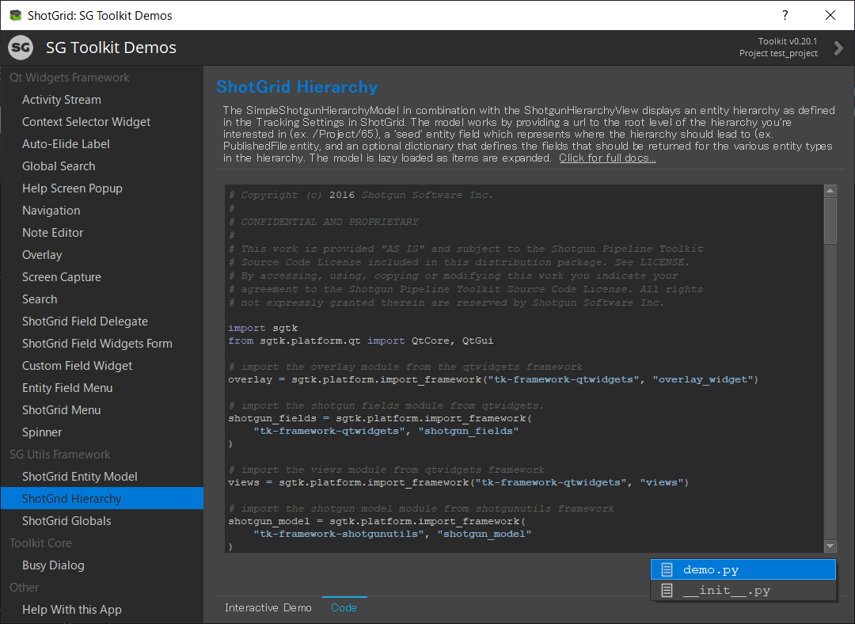Click the 'shotgun_fields = sgtk.platform.import_framework(' line
Viewport: 855px width, 624px height.
pos(380,418)
